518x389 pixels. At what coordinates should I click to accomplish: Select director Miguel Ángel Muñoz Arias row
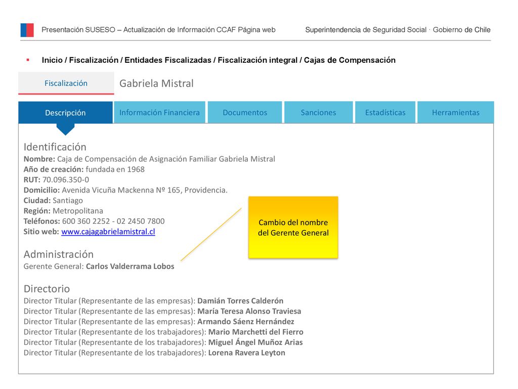pos(163,342)
